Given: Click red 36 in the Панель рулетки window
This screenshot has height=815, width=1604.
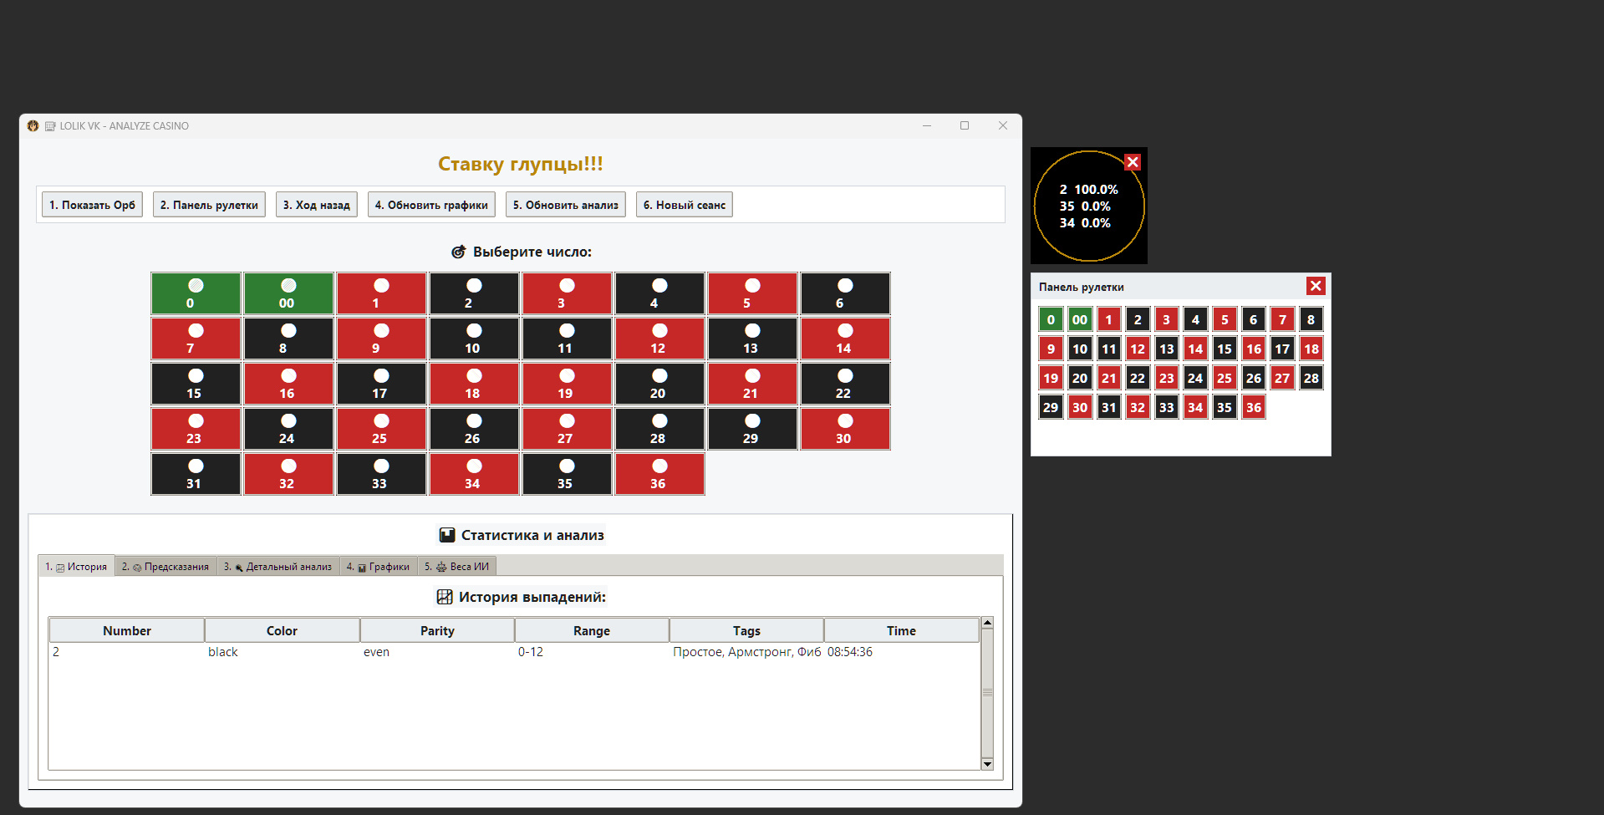Looking at the screenshot, I should (1254, 407).
